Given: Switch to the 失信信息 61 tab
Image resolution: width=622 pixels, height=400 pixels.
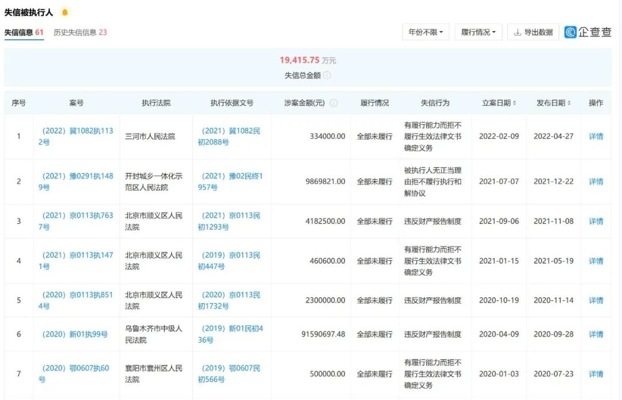Looking at the screenshot, I should click(x=24, y=32).
